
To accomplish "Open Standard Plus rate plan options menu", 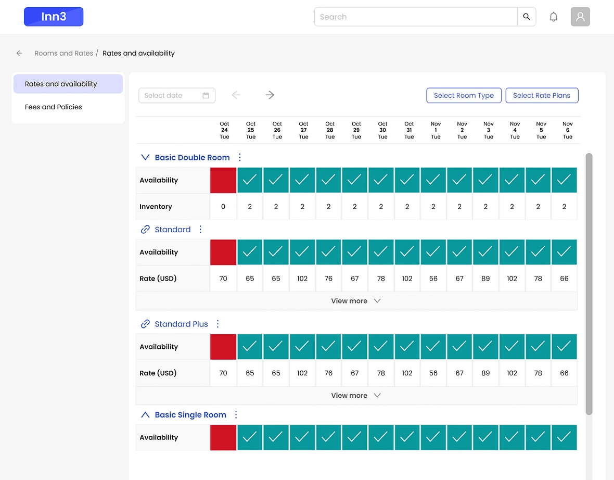I will tap(218, 324).
